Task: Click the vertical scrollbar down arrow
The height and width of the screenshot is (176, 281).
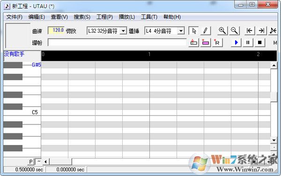Action: tap(274, 140)
